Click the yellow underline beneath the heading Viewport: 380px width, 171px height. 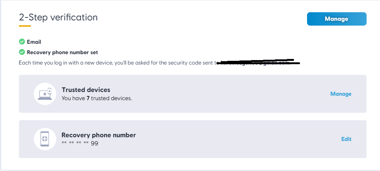[25, 26]
